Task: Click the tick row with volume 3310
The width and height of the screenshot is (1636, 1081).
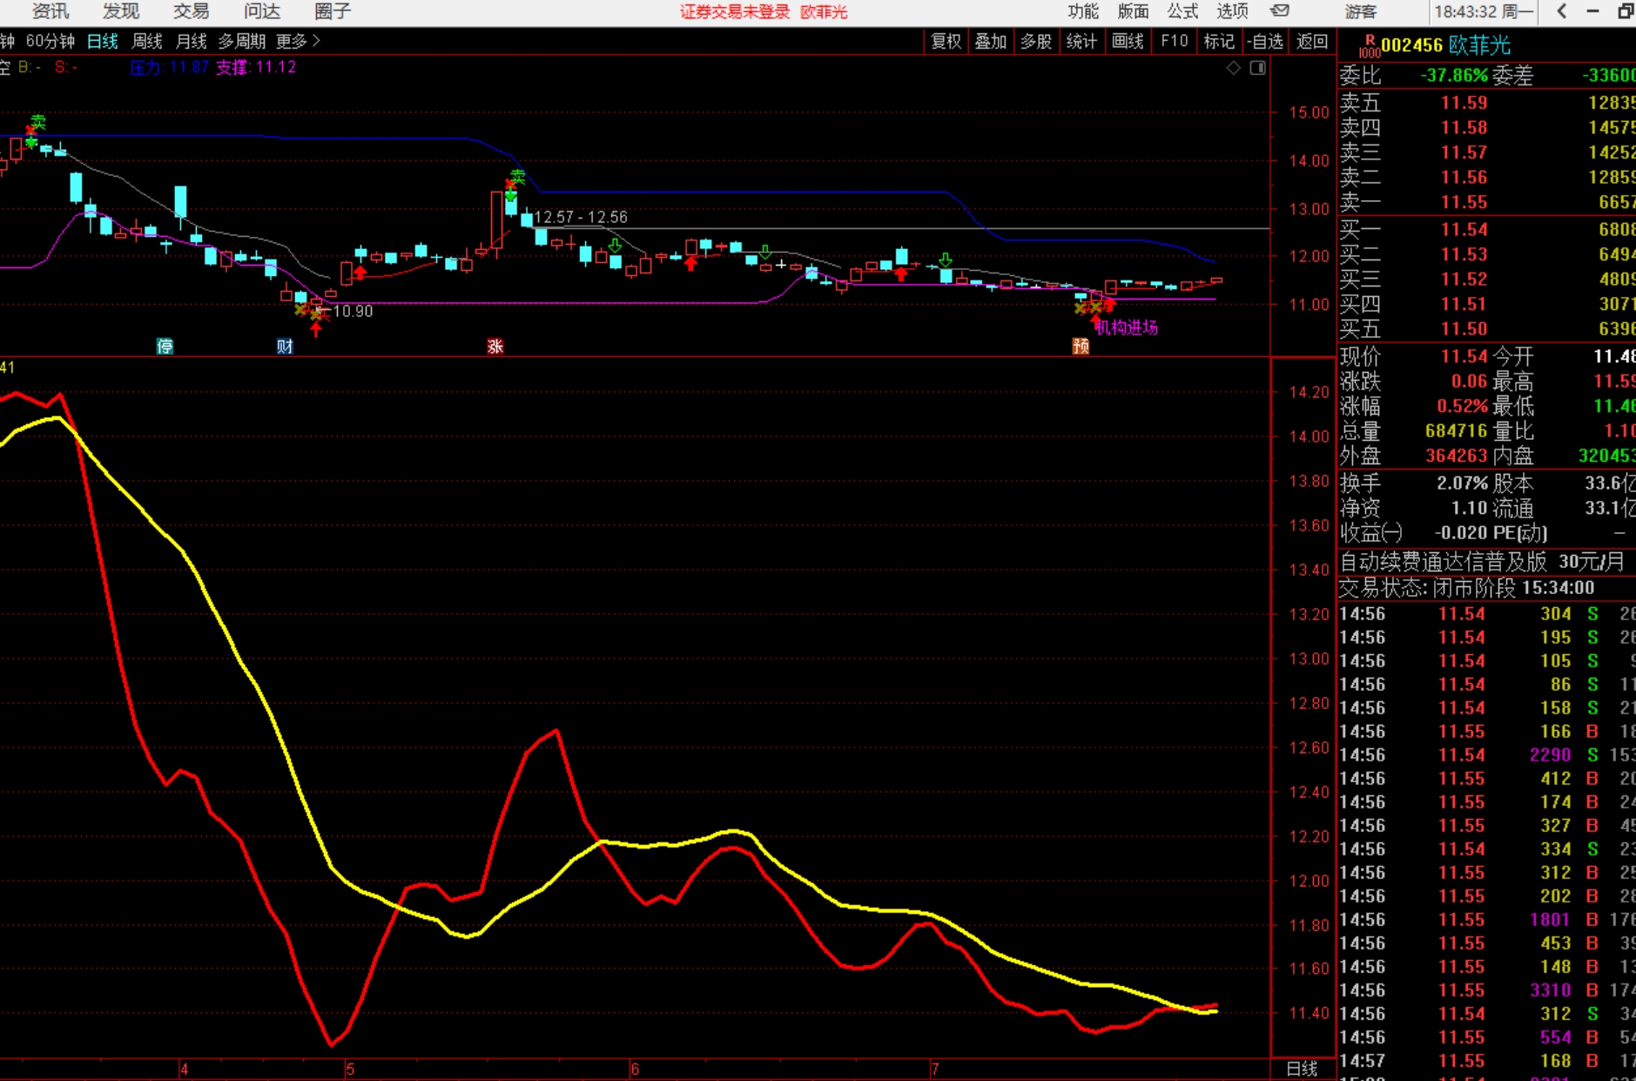Action: pos(1486,990)
